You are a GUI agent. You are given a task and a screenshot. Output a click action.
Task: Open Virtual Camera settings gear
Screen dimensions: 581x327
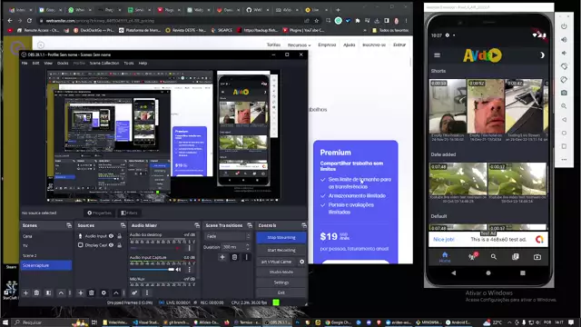point(302,262)
